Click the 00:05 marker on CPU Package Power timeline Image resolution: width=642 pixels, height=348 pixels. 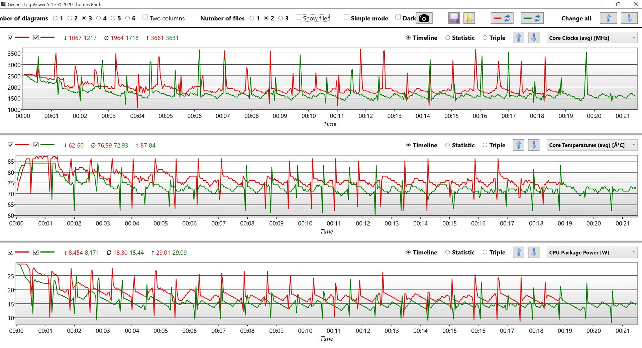[160, 331]
